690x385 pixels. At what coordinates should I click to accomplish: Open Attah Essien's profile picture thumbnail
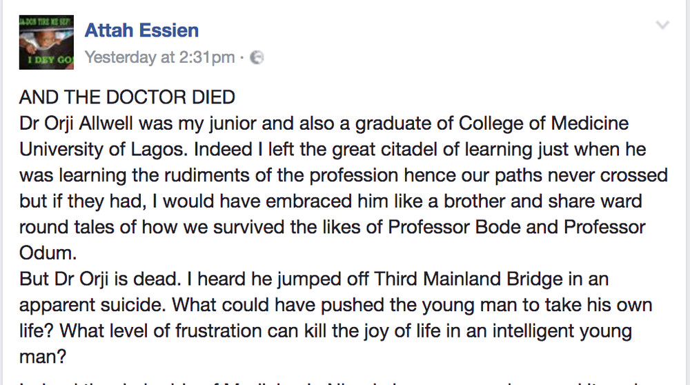(x=46, y=42)
